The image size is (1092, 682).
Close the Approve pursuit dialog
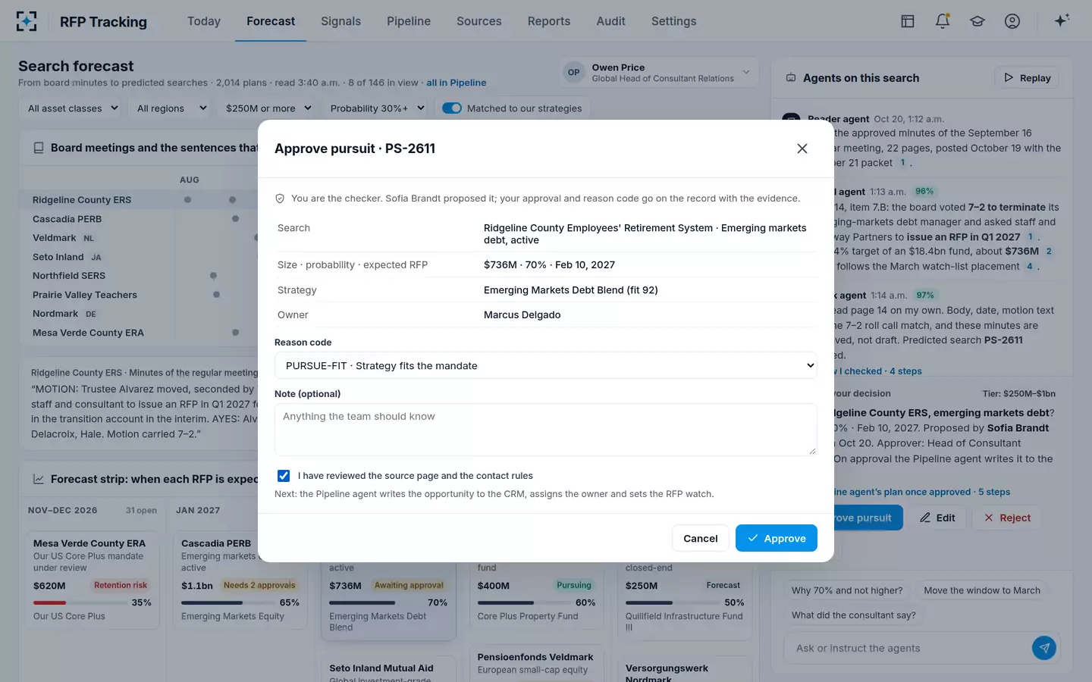(802, 149)
